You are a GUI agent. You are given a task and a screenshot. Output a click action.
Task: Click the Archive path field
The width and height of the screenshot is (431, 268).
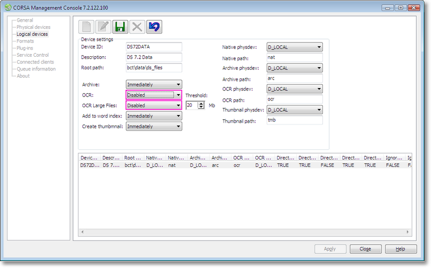pos(295,78)
